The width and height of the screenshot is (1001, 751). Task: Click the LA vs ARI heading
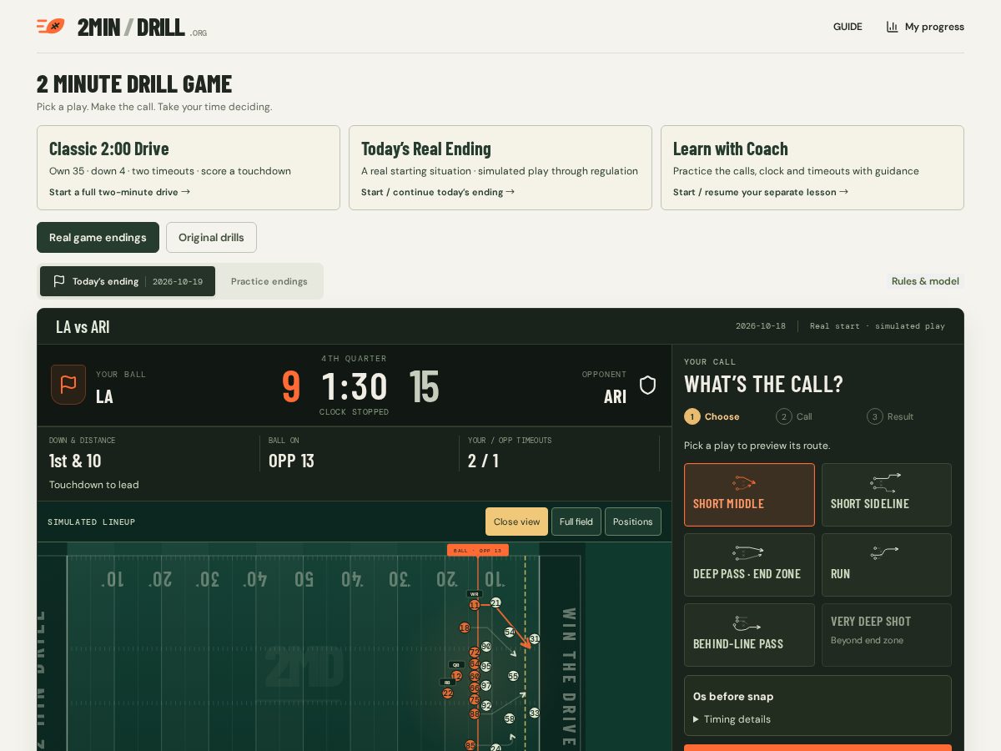tap(83, 326)
